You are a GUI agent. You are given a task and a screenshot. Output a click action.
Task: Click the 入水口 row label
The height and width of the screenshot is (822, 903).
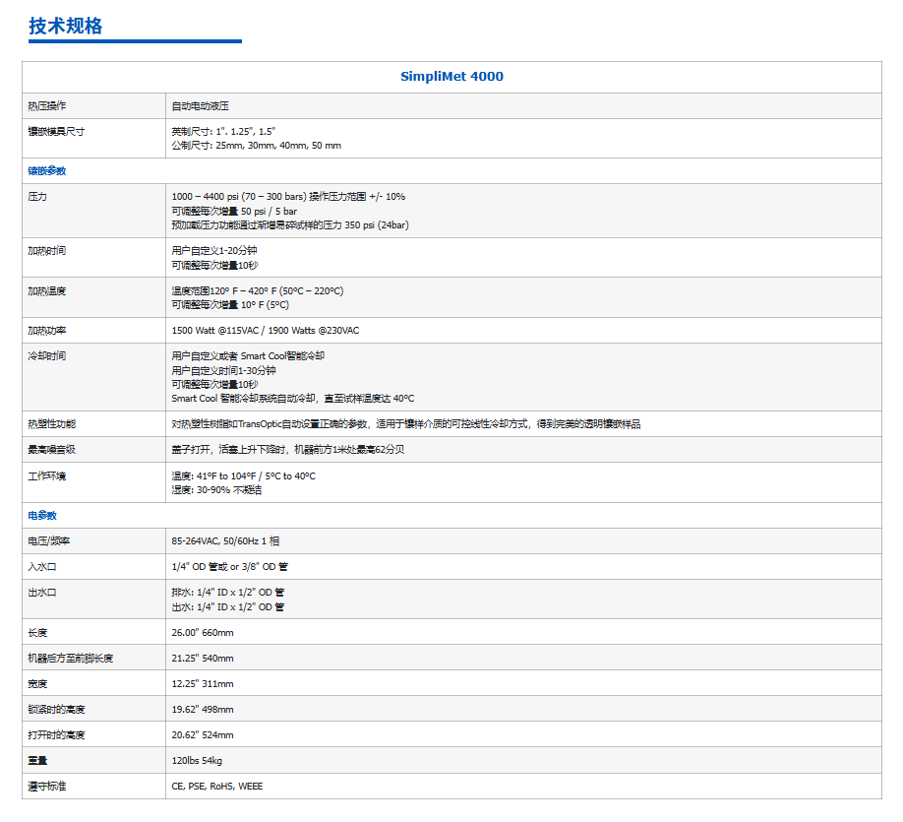click(x=42, y=567)
